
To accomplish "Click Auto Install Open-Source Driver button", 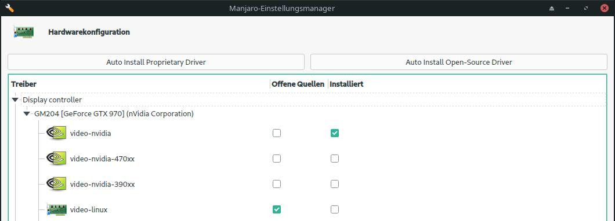I will [x=459, y=62].
